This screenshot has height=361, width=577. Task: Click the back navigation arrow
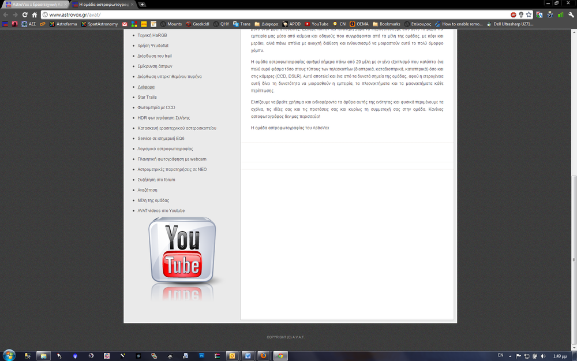pyautogui.click(x=5, y=14)
